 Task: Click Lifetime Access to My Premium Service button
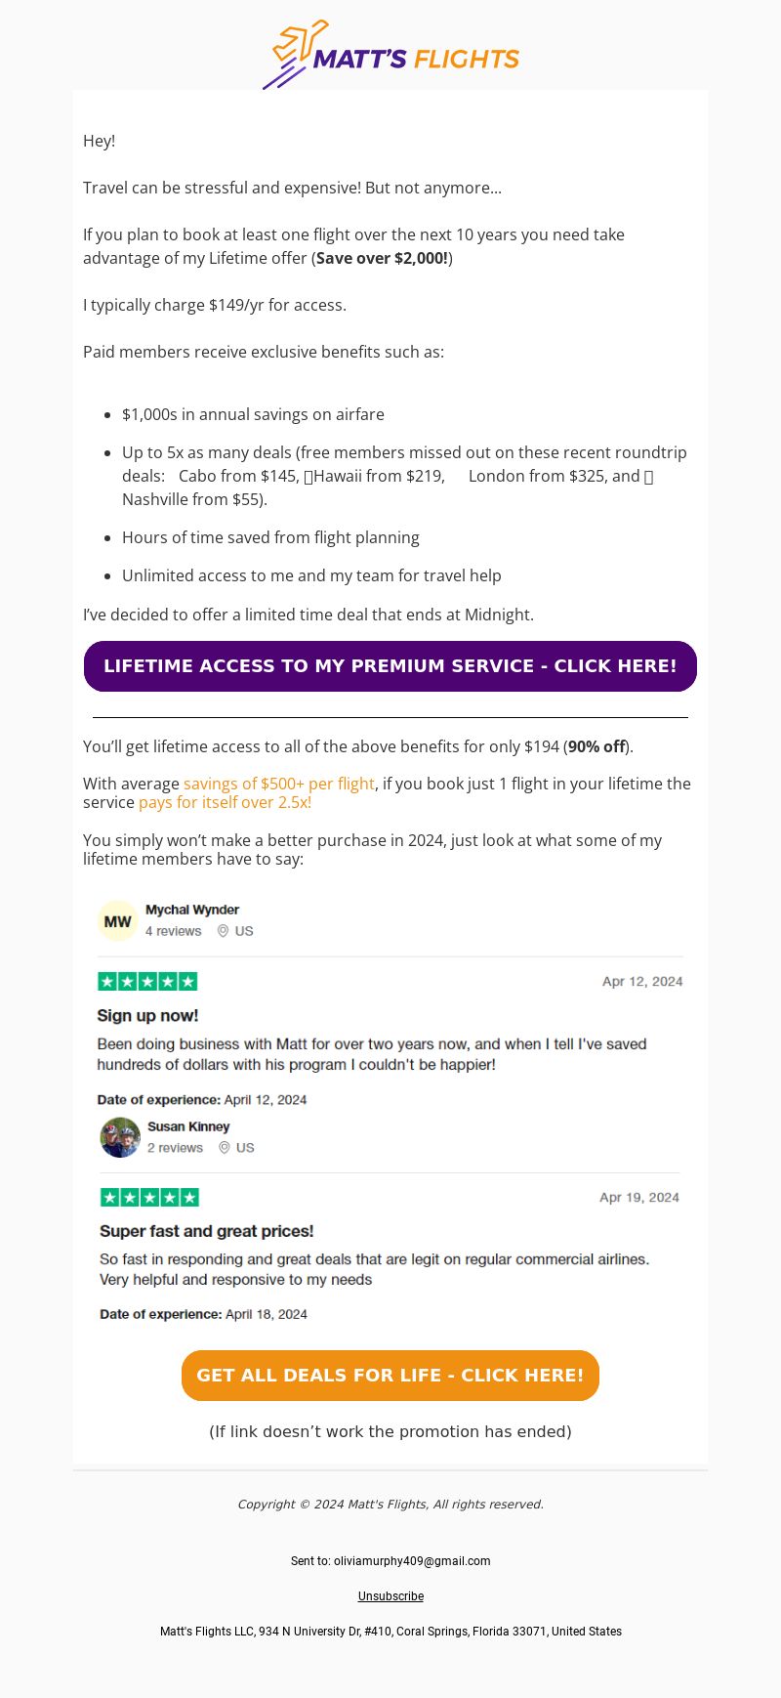pos(390,666)
